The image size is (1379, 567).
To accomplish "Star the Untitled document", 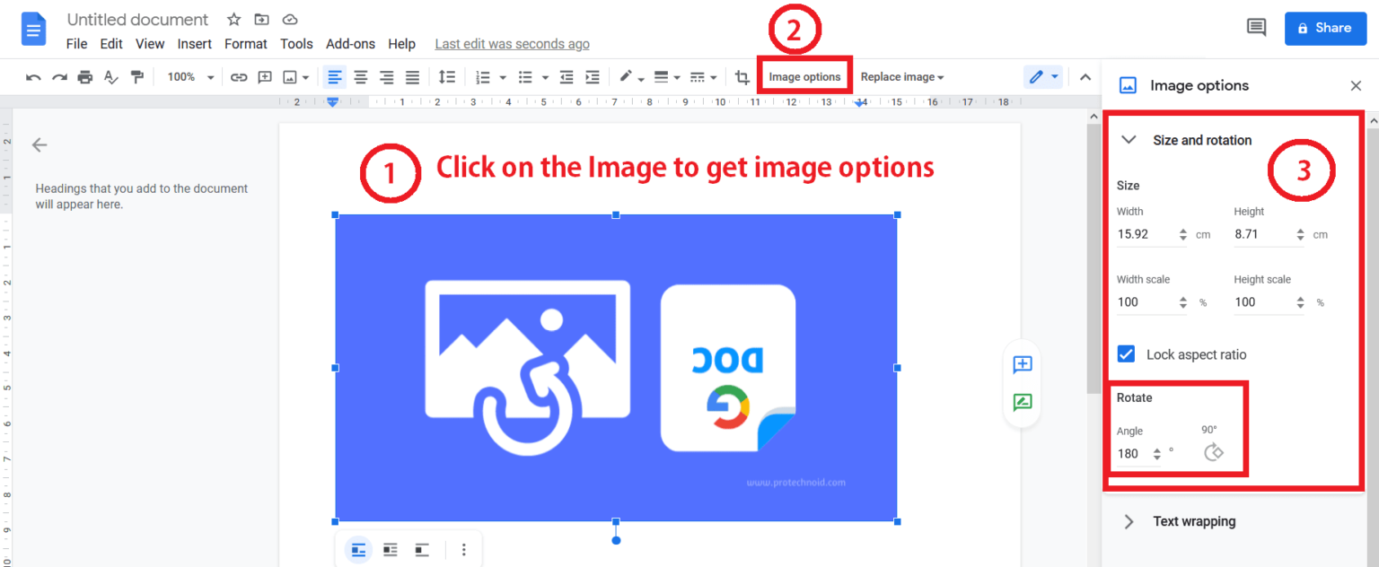I will (x=233, y=20).
